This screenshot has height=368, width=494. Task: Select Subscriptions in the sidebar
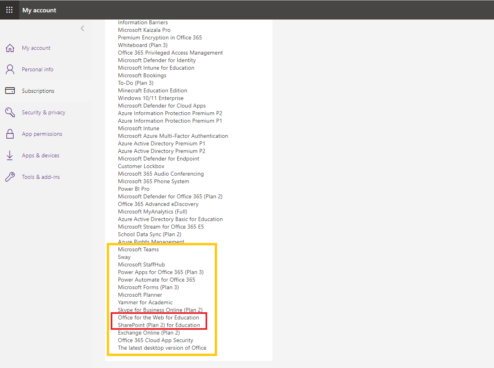(38, 91)
